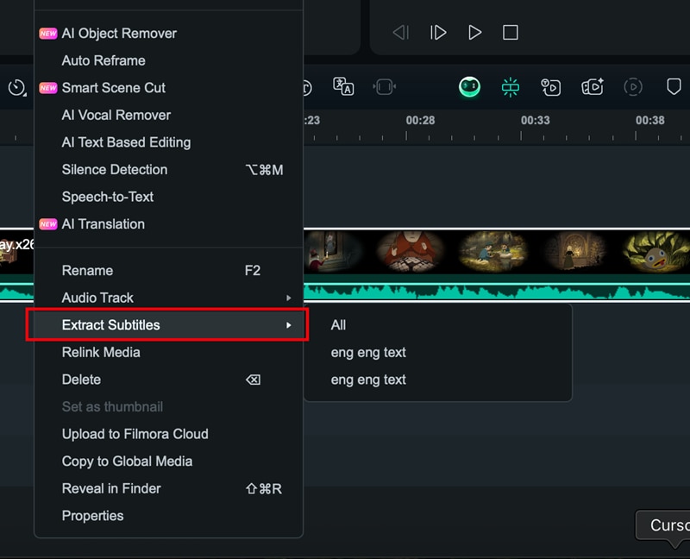Open the Audio Track submenu

coord(97,298)
